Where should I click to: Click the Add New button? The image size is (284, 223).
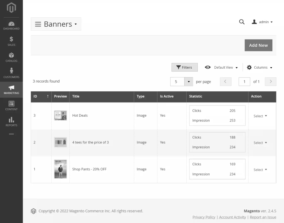[x=258, y=45]
